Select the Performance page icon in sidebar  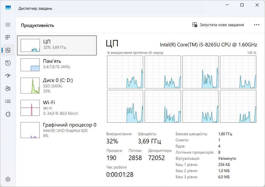[8, 50]
